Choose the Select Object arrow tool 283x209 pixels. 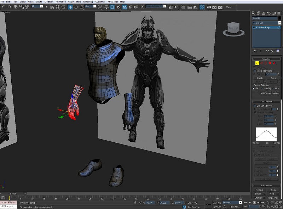pos(47,7)
